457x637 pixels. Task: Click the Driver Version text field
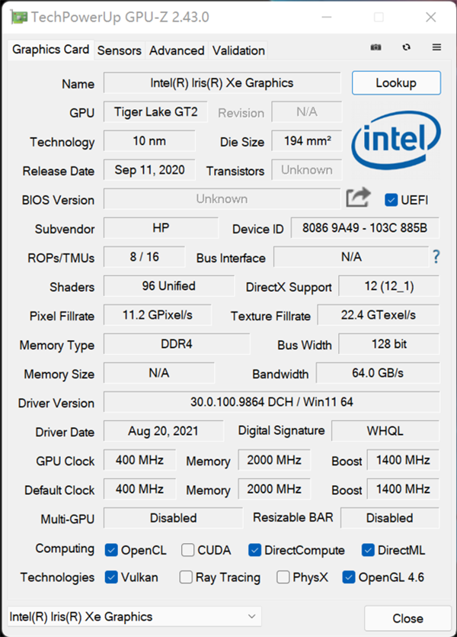(x=271, y=401)
